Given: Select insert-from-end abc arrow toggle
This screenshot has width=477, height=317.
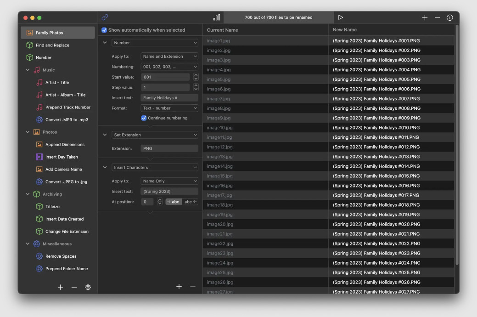Looking at the screenshot, I should tap(190, 202).
